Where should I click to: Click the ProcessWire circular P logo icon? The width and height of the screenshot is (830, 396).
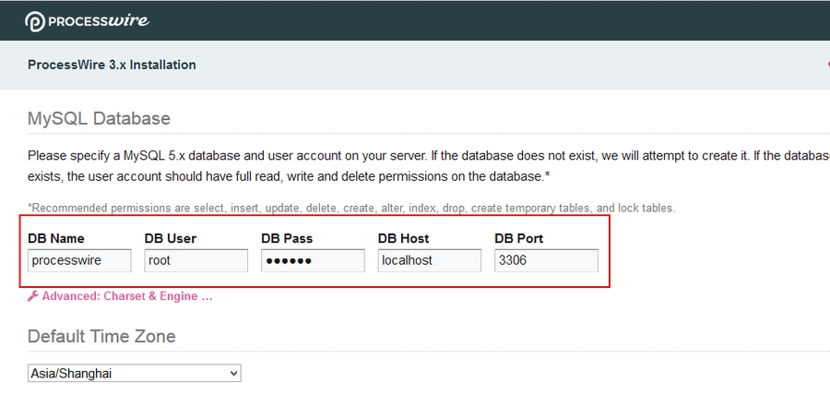pyautogui.click(x=36, y=21)
